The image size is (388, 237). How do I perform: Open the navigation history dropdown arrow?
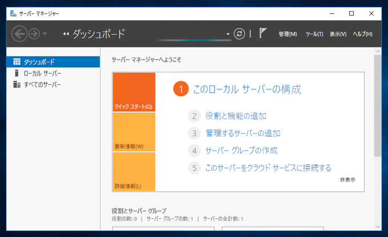coord(45,34)
